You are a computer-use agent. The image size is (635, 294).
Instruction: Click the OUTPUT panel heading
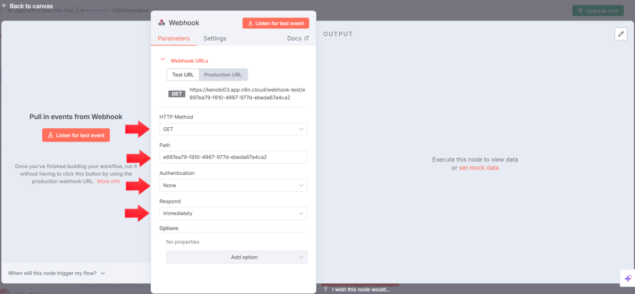tap(338, 34)
